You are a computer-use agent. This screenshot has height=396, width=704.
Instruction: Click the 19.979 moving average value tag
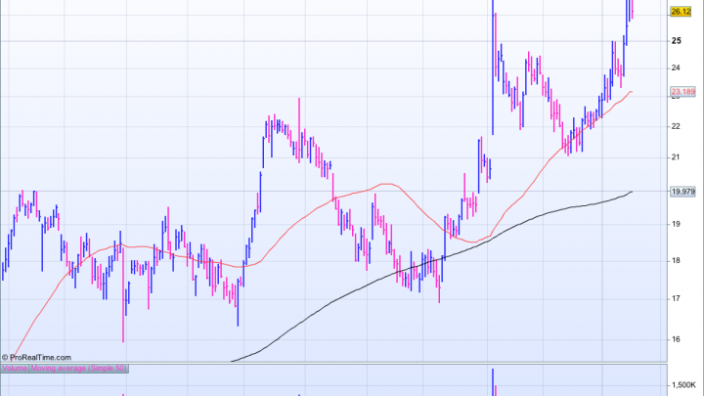coord(682,192)
